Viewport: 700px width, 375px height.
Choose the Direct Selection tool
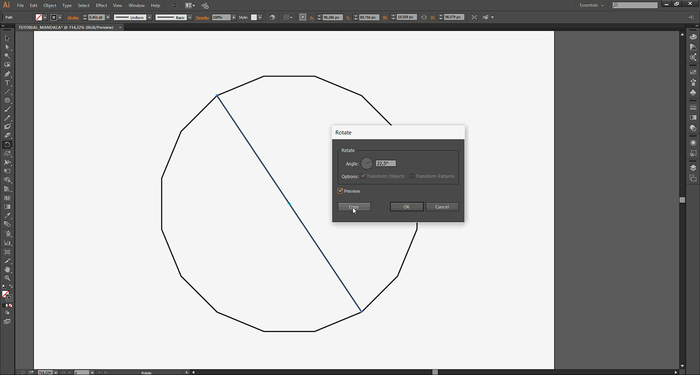pyautogui.click(x=7, y=47)
